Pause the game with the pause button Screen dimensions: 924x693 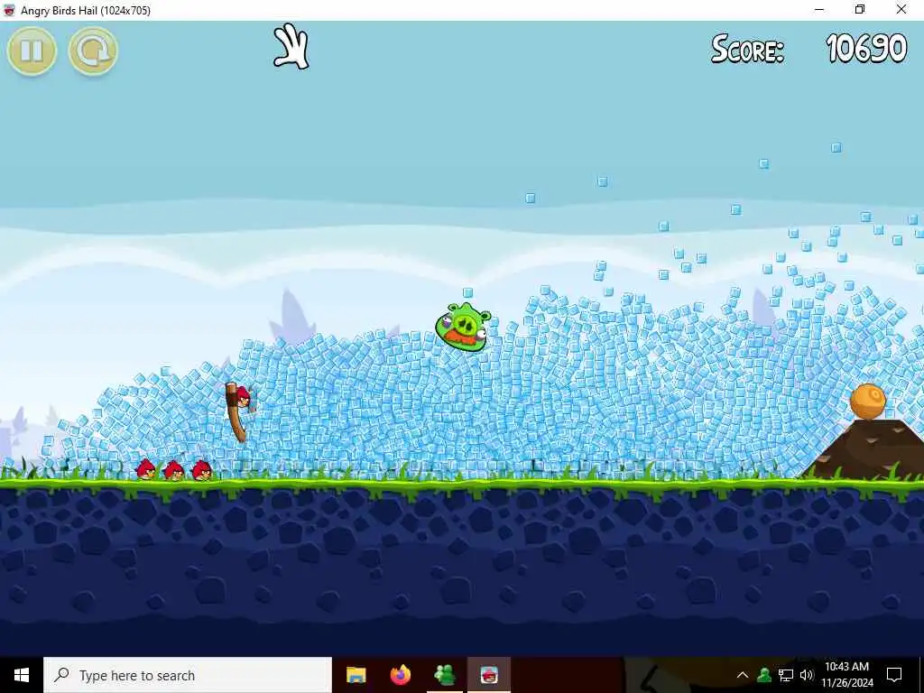[32, 51]
